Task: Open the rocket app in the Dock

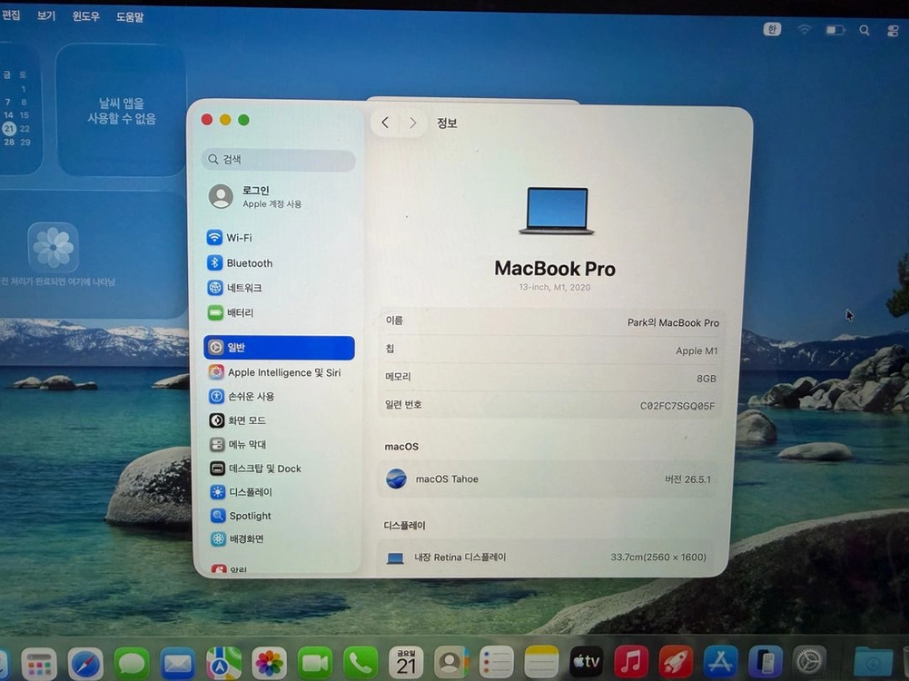Action: coord(676,661)
